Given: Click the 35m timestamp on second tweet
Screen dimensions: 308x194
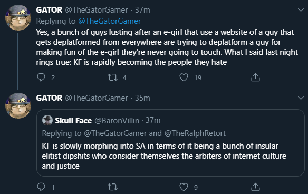Looking at the screenshot, I should coord(142,98).
